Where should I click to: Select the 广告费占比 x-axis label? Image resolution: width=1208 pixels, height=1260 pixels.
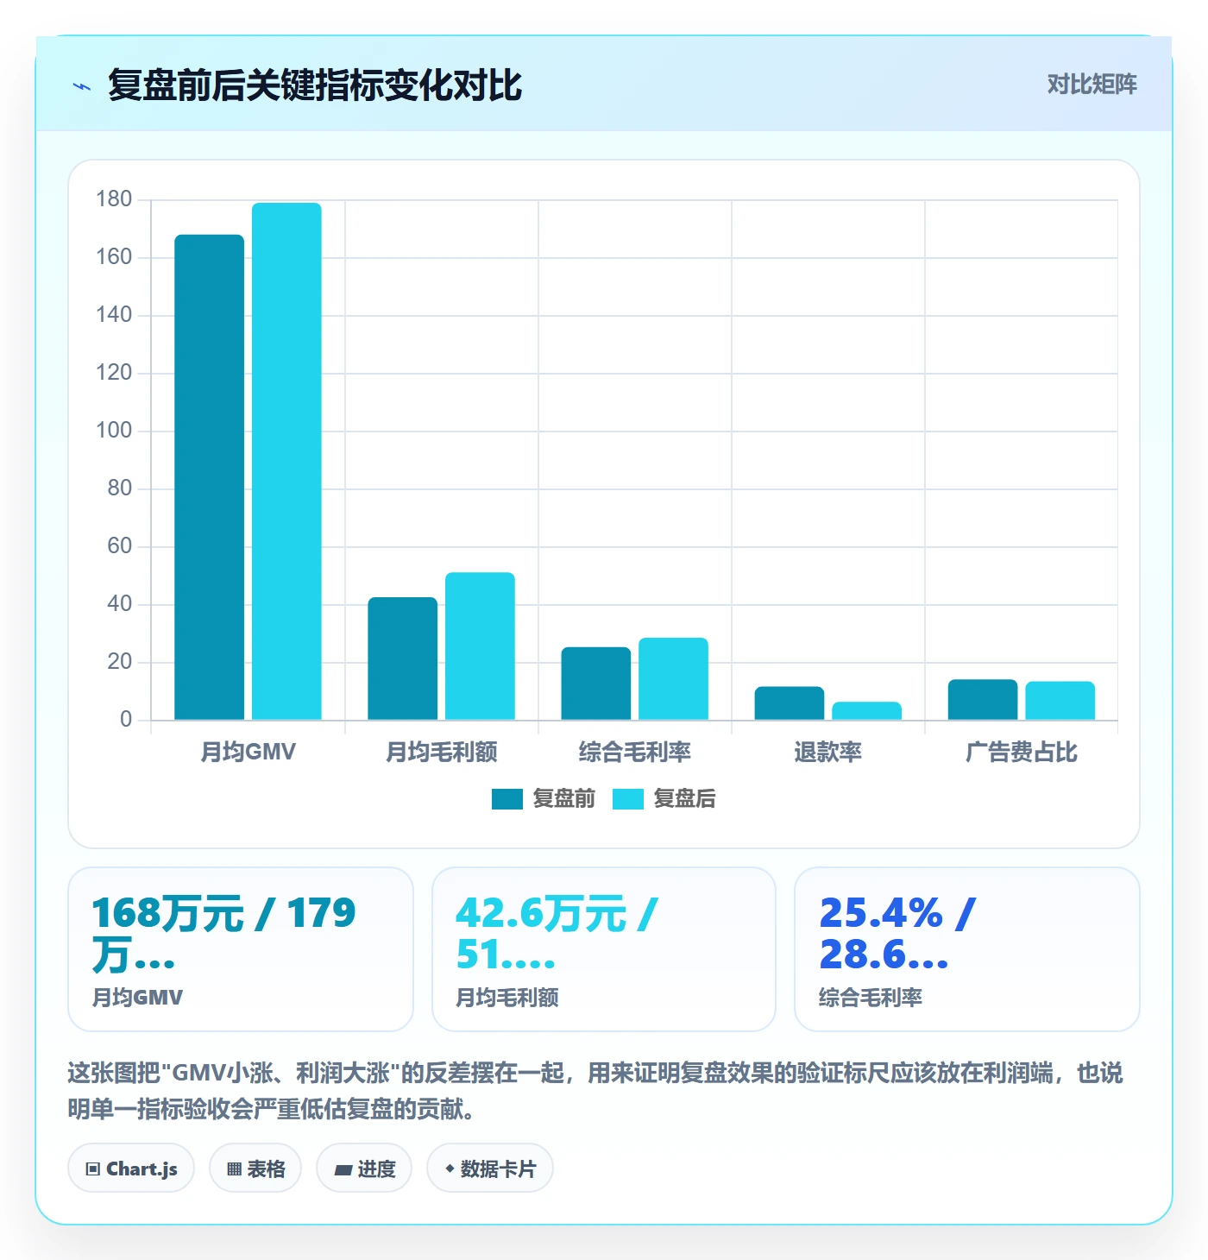coord(1022,752)
